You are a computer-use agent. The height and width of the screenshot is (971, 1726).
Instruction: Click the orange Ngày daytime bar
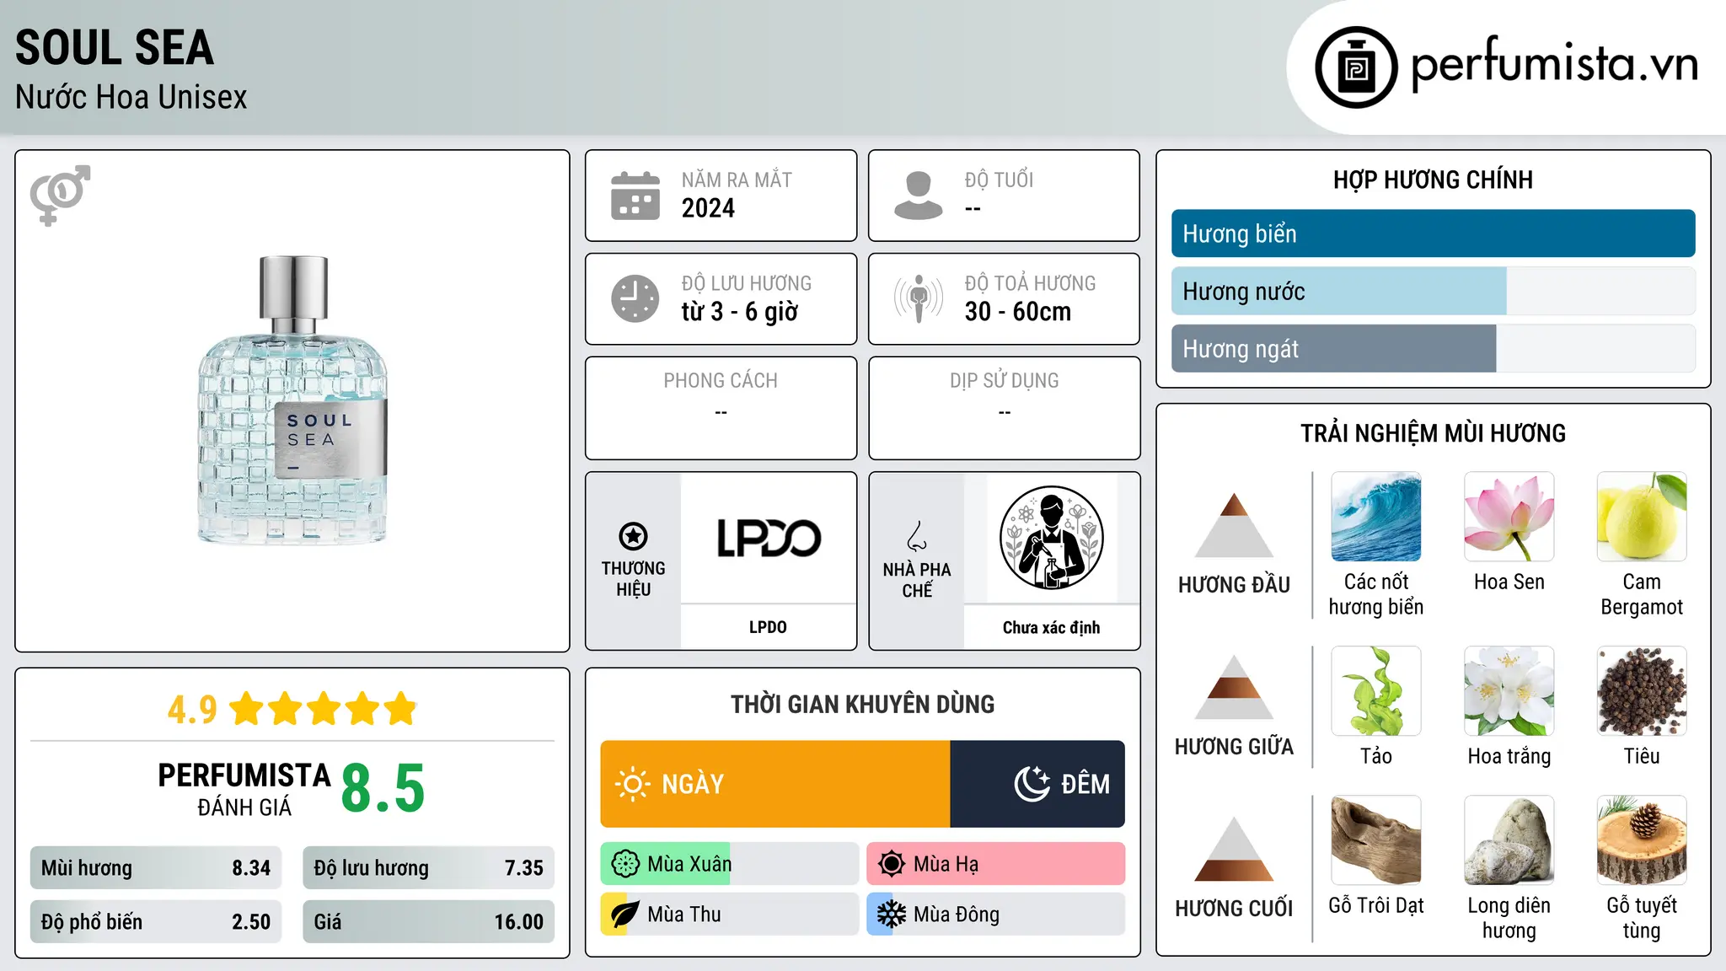[775, 784]
